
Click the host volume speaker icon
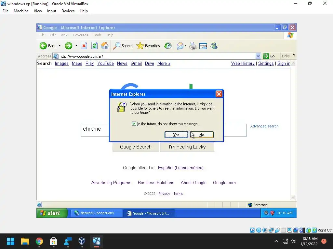point(293,241)
